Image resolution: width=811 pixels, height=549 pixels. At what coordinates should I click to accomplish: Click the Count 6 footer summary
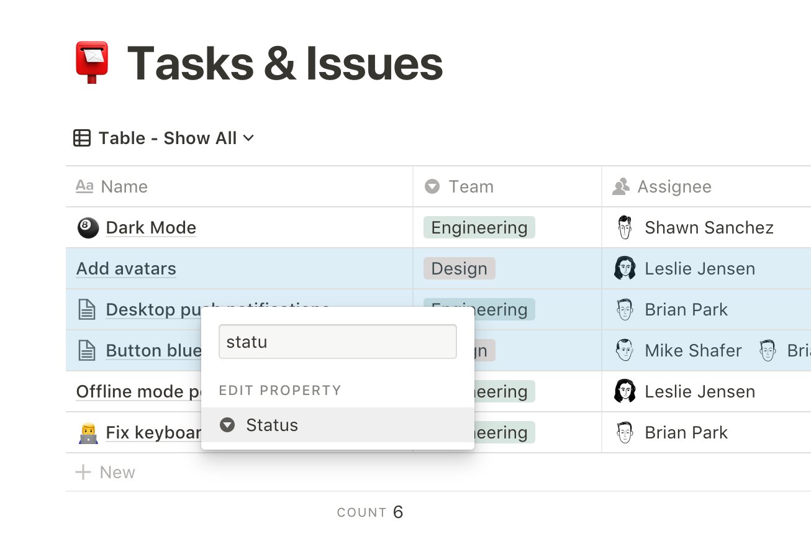pyautogui.click(x=370, y=512)
